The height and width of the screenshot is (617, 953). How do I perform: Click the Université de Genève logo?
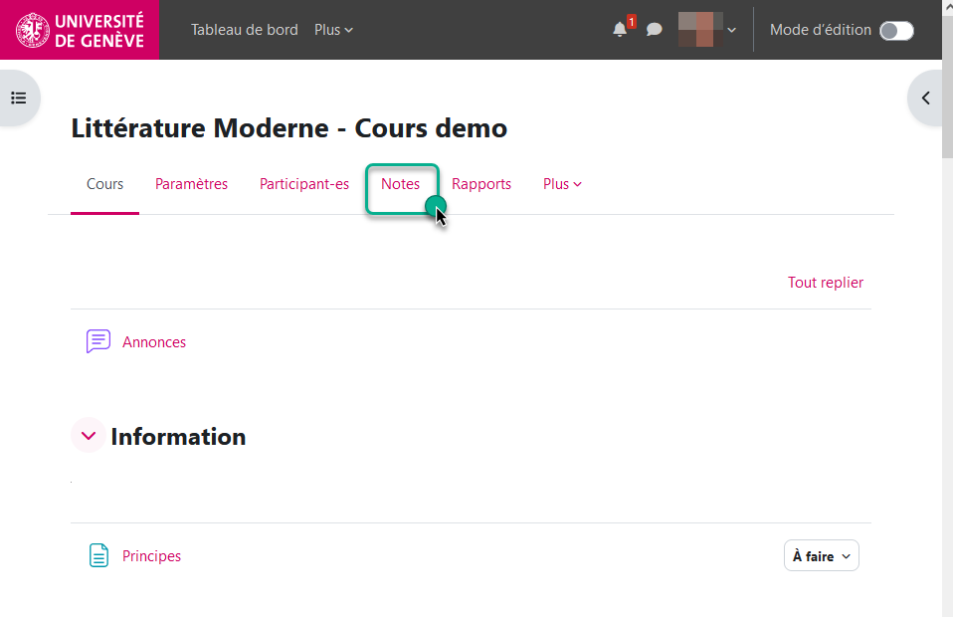click(80, 30)
